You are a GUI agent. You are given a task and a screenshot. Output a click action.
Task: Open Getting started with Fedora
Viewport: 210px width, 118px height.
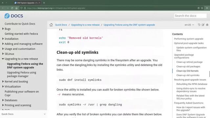(x=21, y=34)
